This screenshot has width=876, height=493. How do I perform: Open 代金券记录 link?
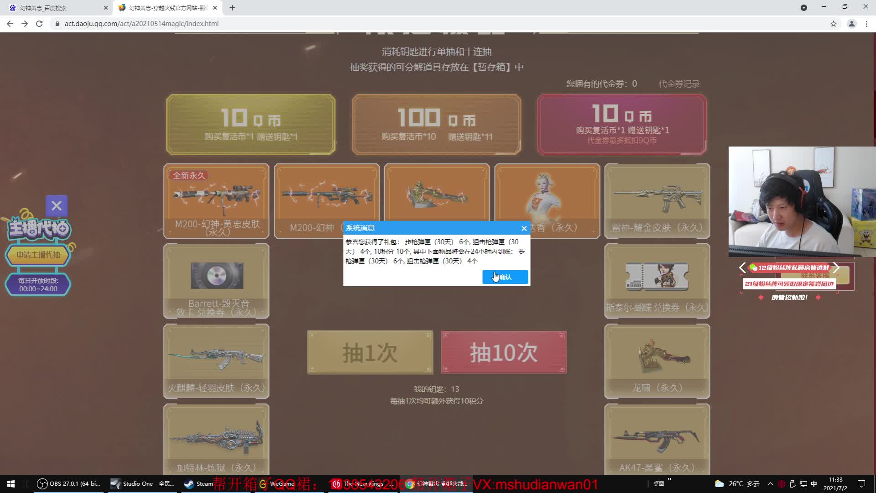pos(679,84)
